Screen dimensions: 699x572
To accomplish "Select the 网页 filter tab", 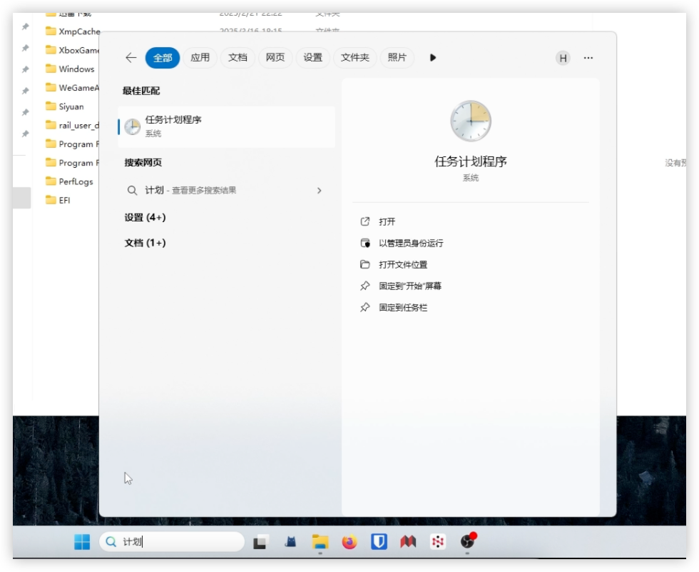I will tap(275, 58).
